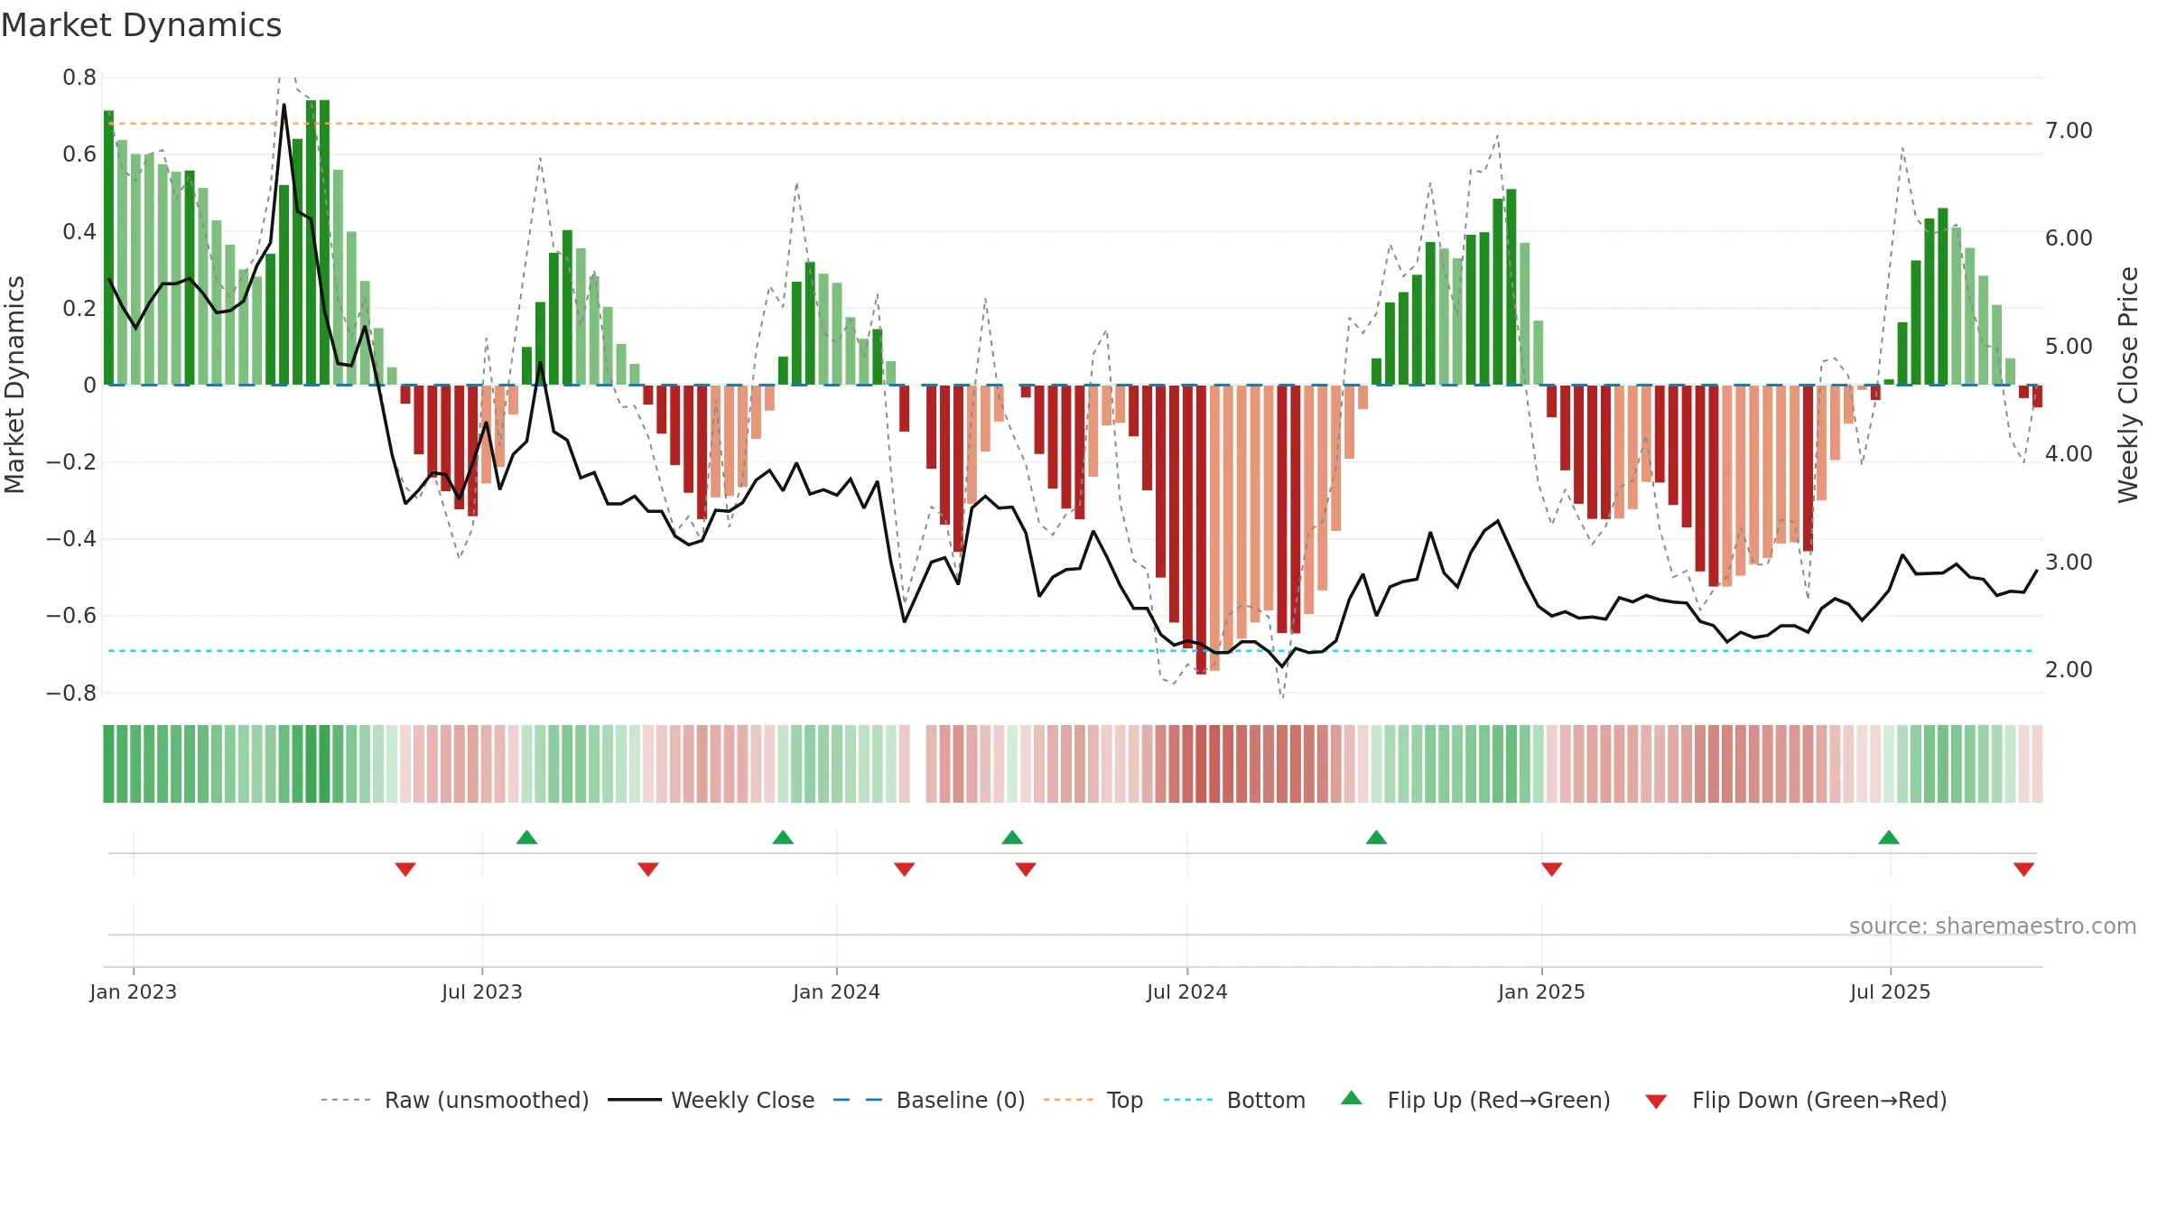Select the flip-up marker near Oct 2024

(1376, 837)
